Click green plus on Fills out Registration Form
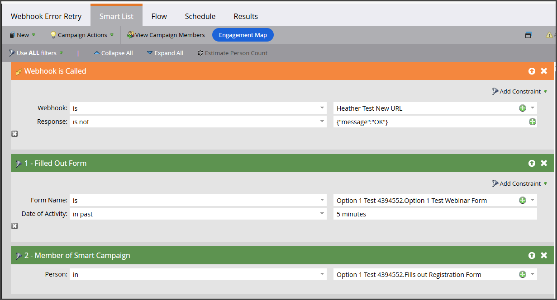557x300 pixels. 523,274
